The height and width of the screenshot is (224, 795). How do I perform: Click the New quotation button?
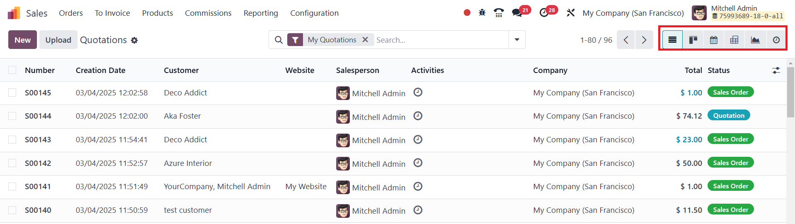click(x=22, y=40)
